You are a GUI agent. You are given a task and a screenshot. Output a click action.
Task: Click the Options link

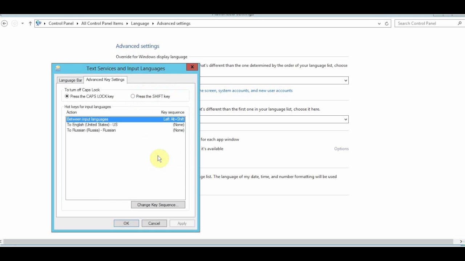pyautogui.click(x=341, y=149)
